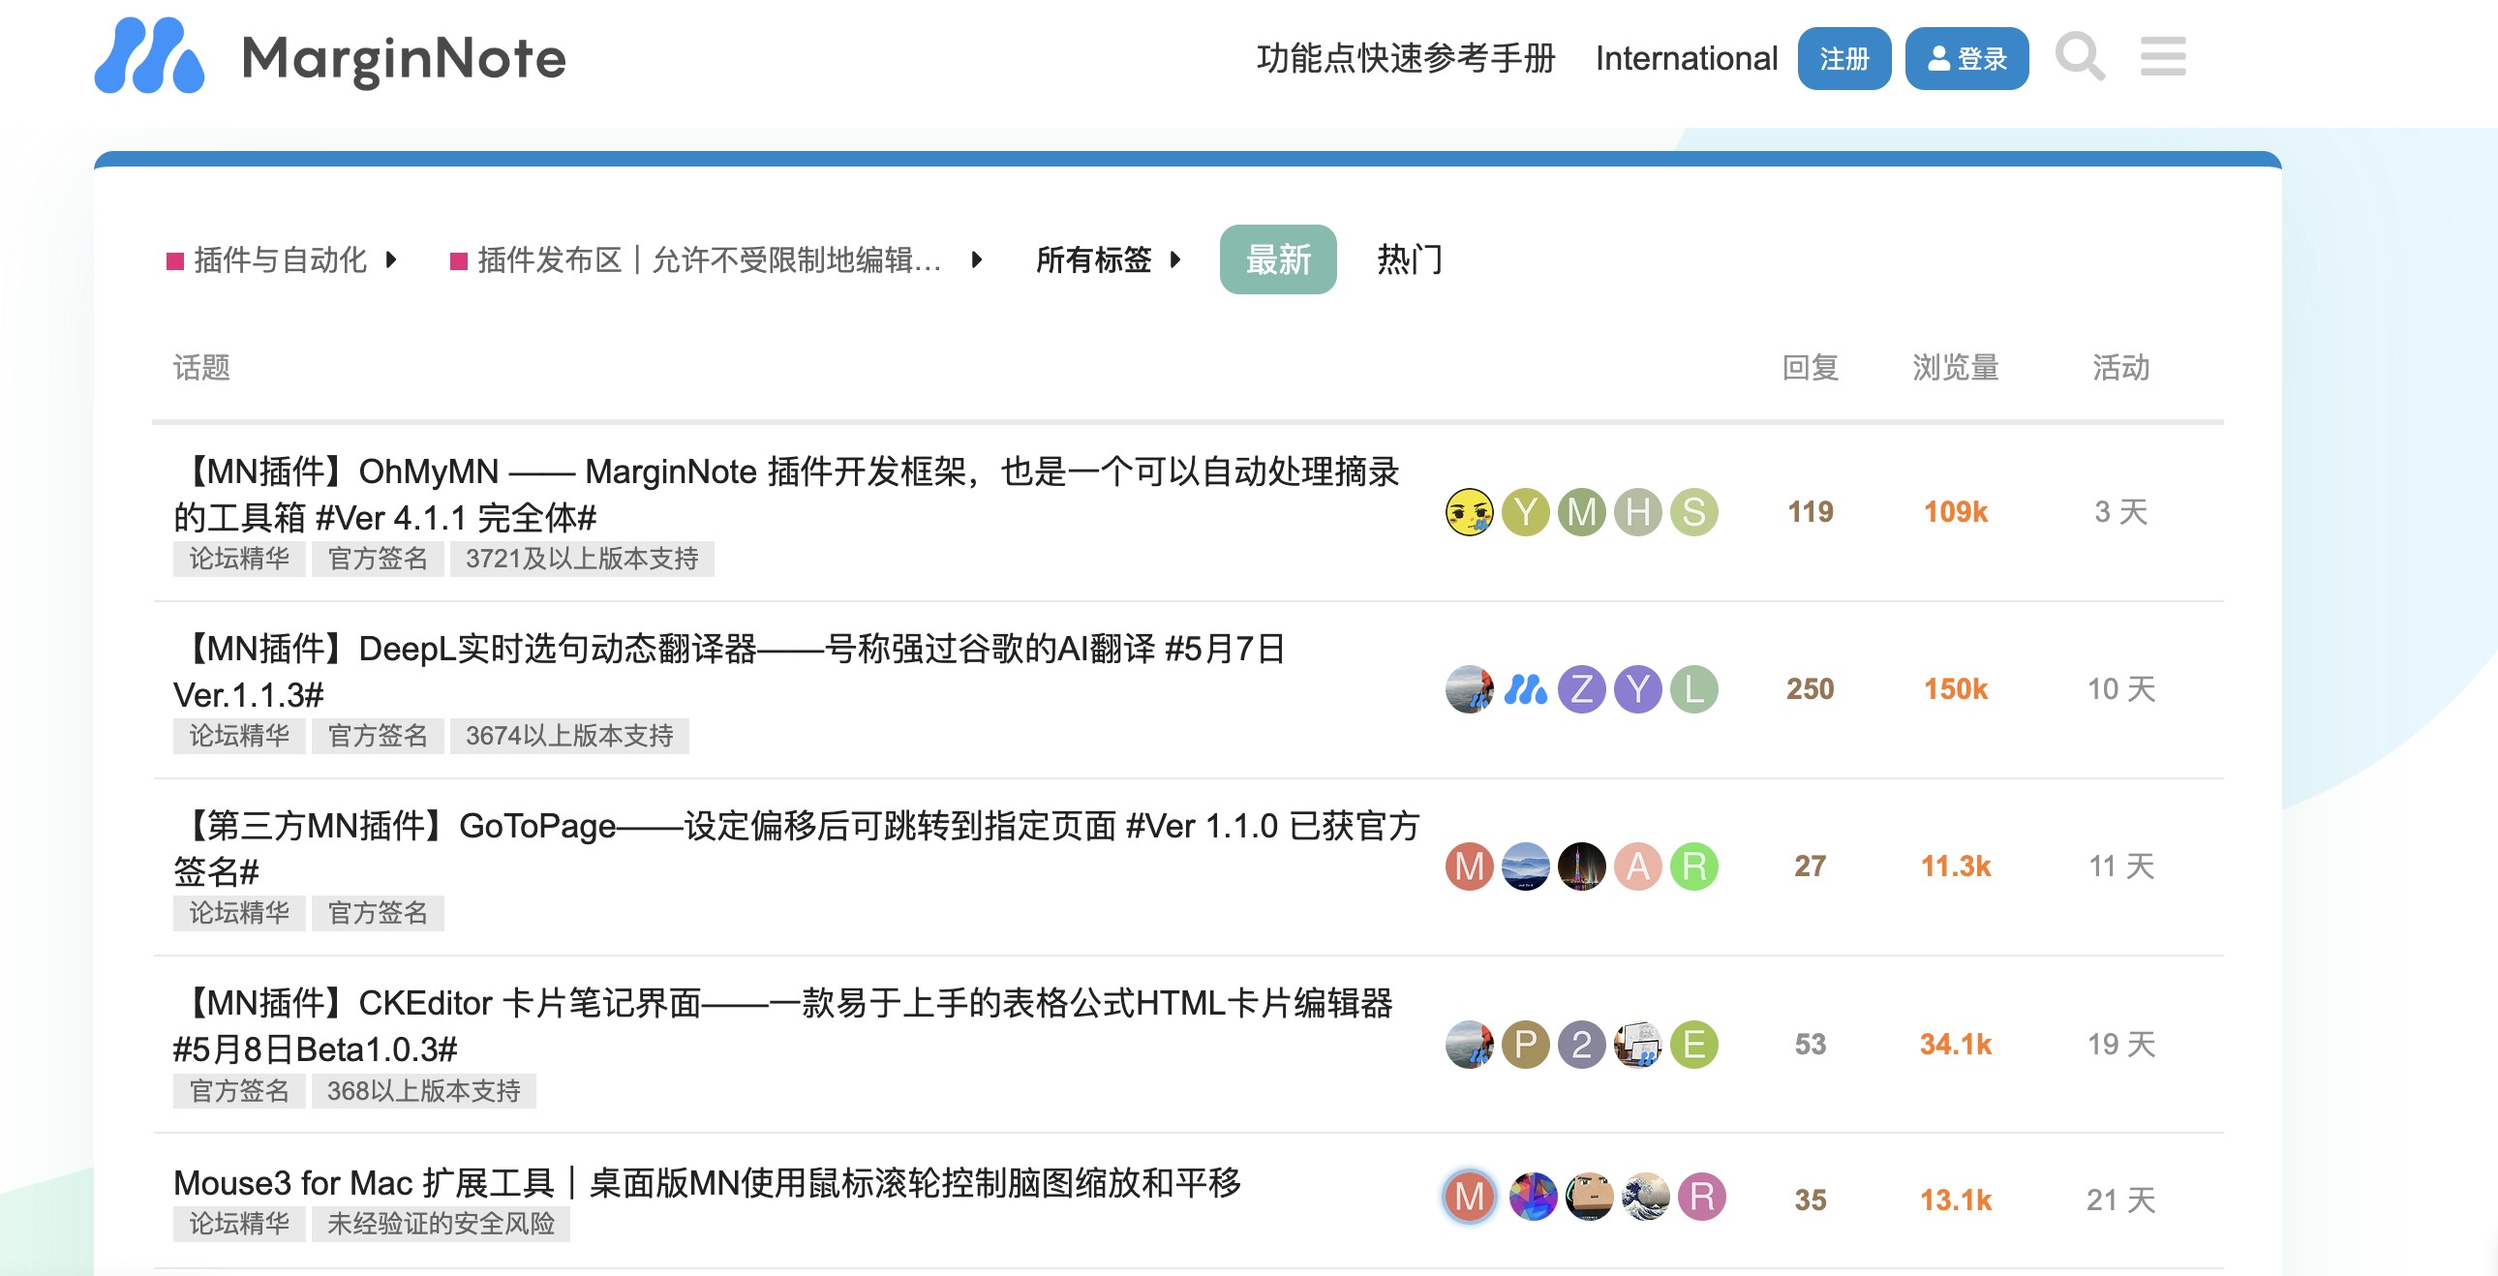Click the 注册 sign-up button
This screenshot has height=1276, width=2498.
click(x=1843, y=58)
